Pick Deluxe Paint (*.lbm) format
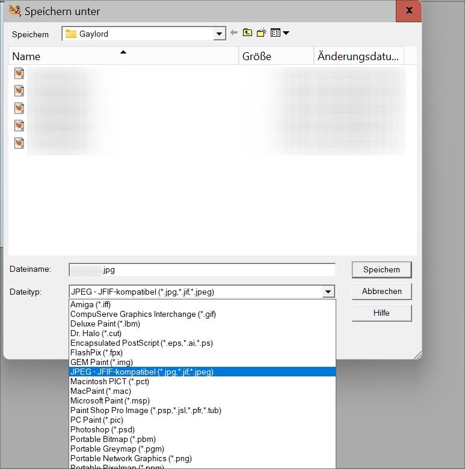This screenshot has height=469, width=465. (x=202, y=323)
